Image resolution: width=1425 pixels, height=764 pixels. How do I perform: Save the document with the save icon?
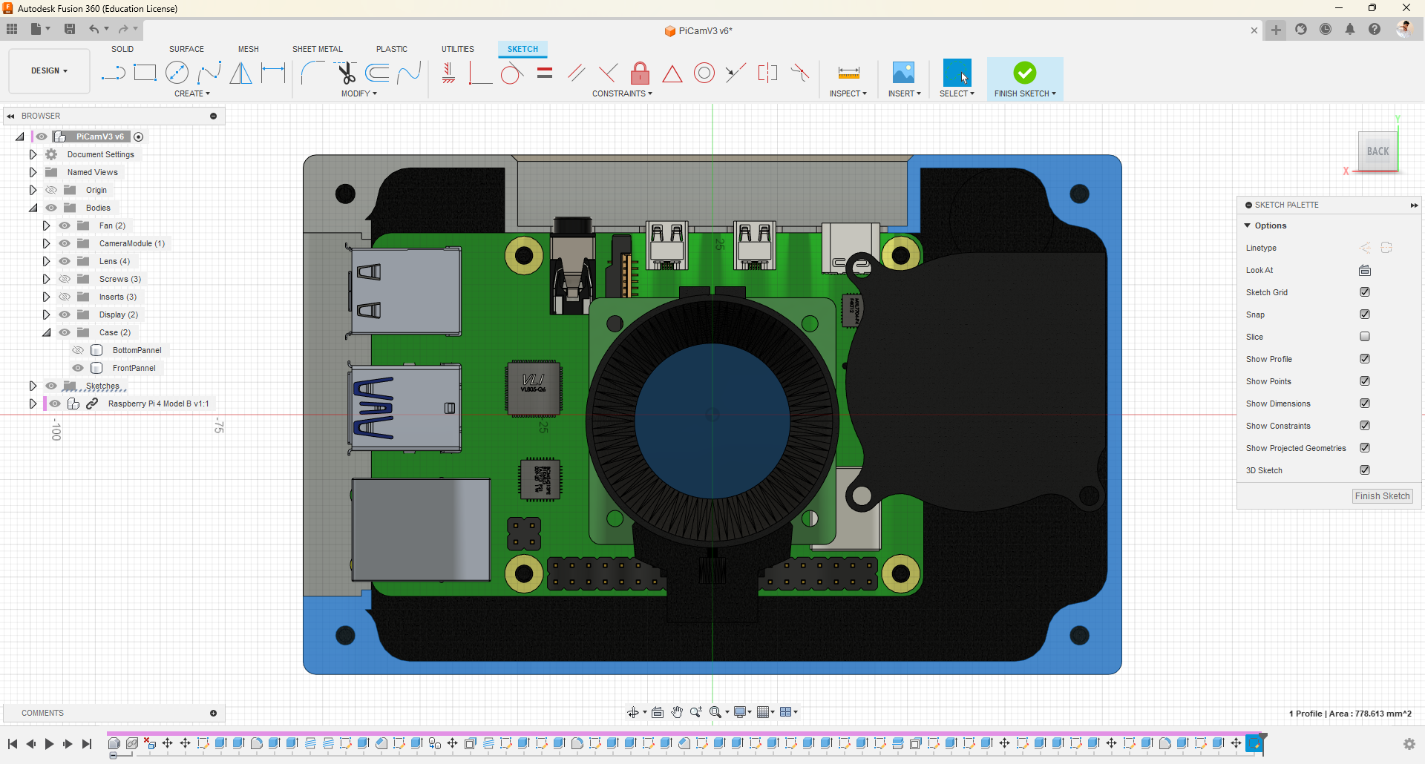coord(70,29)
